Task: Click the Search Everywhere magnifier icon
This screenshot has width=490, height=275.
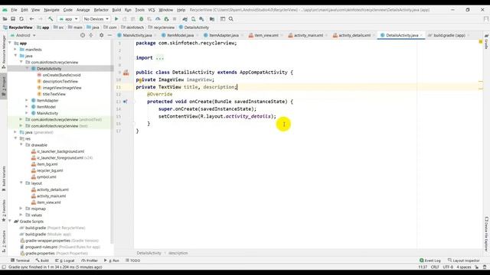Action: coord(231,19)
